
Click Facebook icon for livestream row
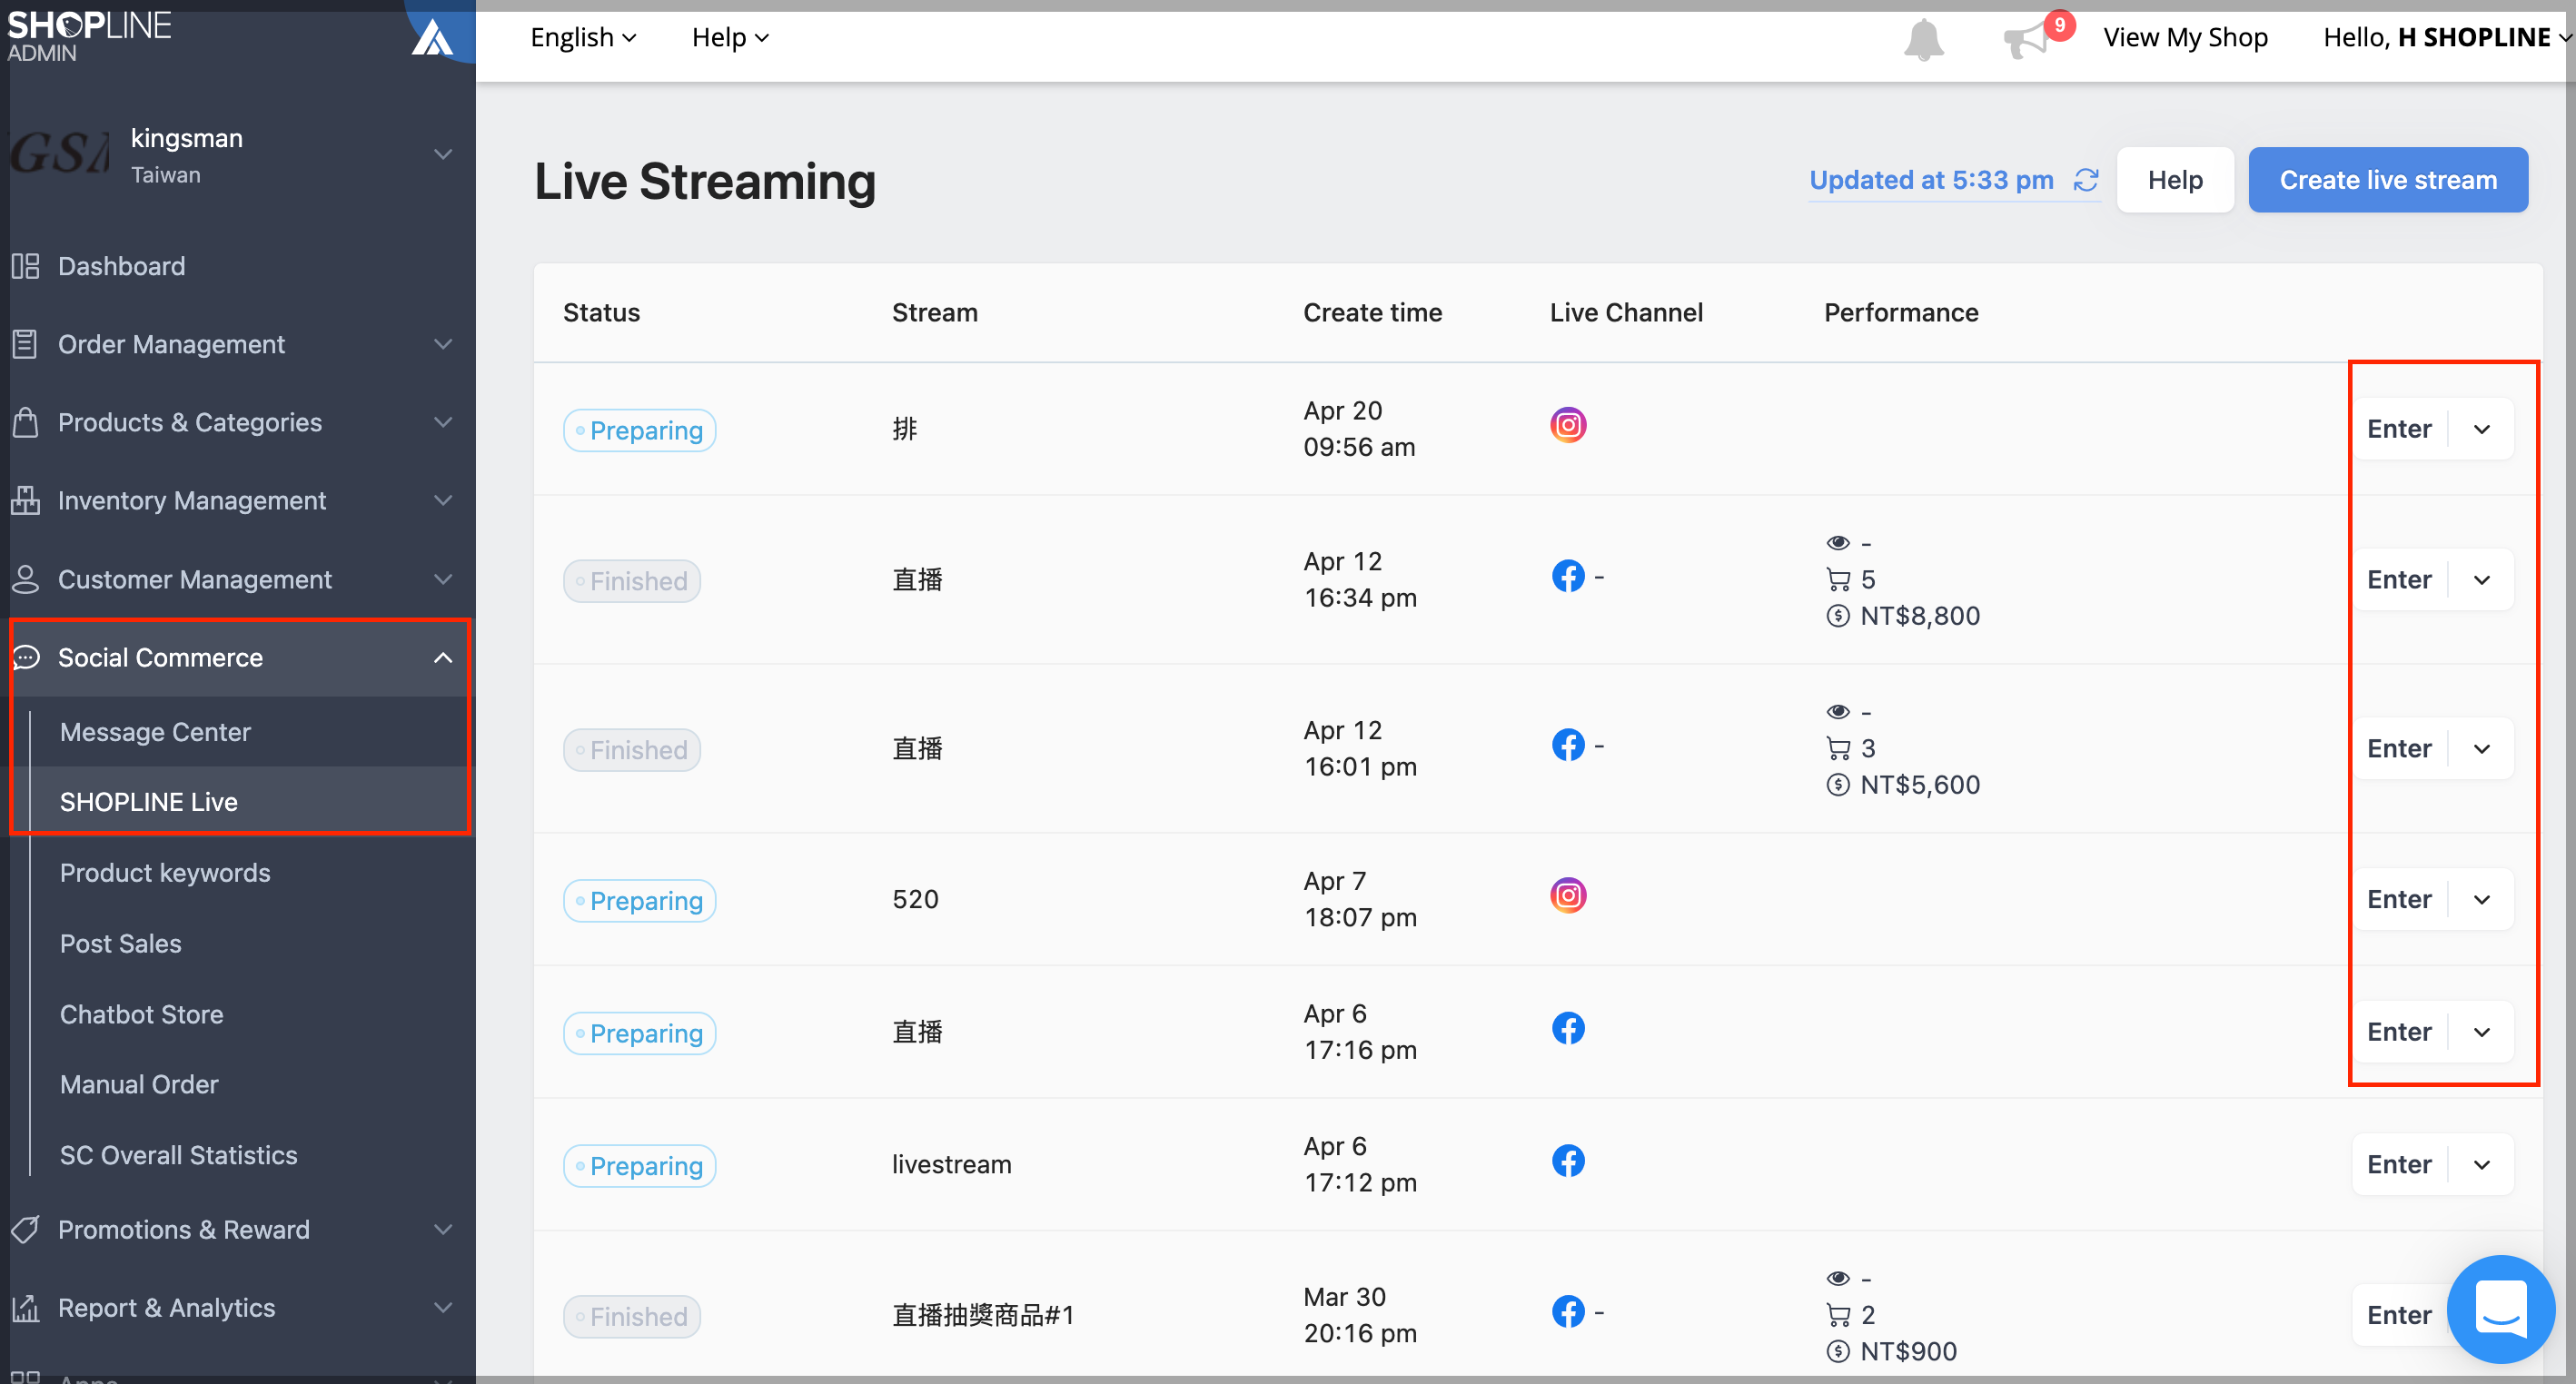1568,1161
